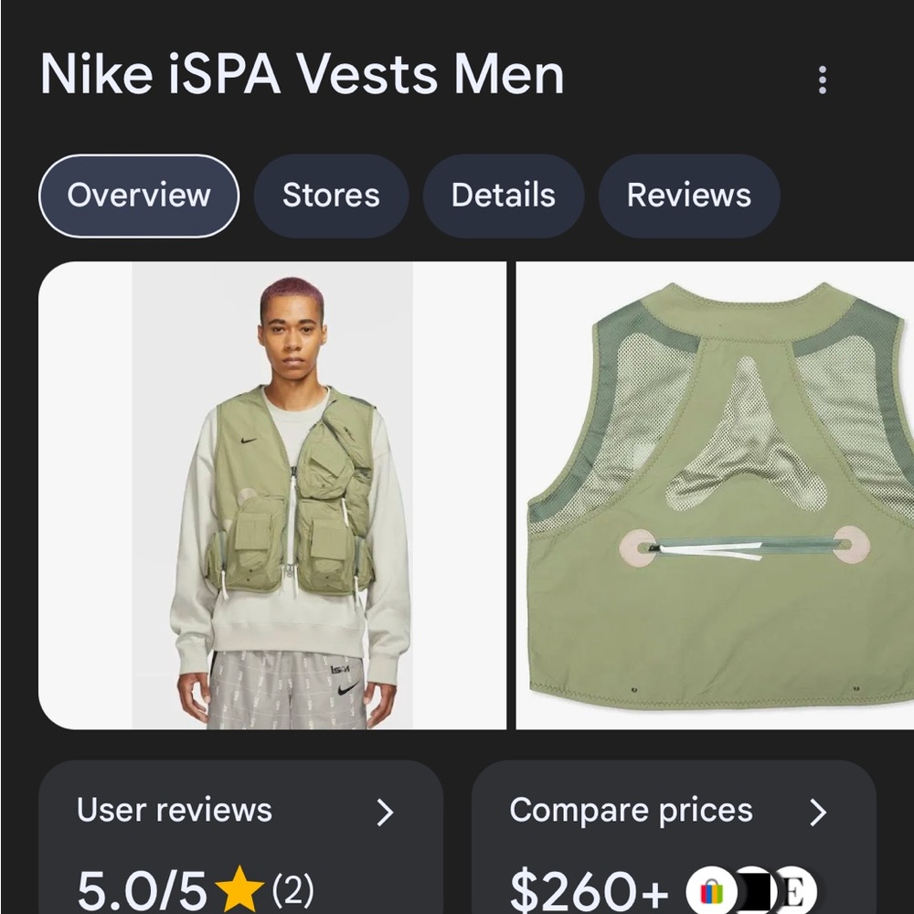Select the Overview pill
Screen dimensions: 914x914
pyautogui.click(x=138, y=195)
